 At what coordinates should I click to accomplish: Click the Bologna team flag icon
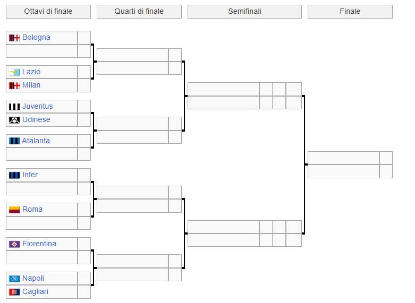[14, 38]
